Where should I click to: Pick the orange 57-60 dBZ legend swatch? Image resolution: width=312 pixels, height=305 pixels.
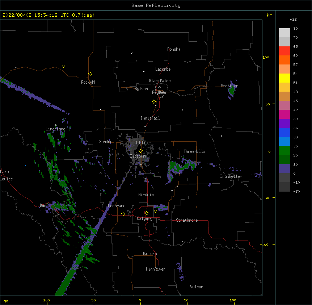(x=284, y=60)
